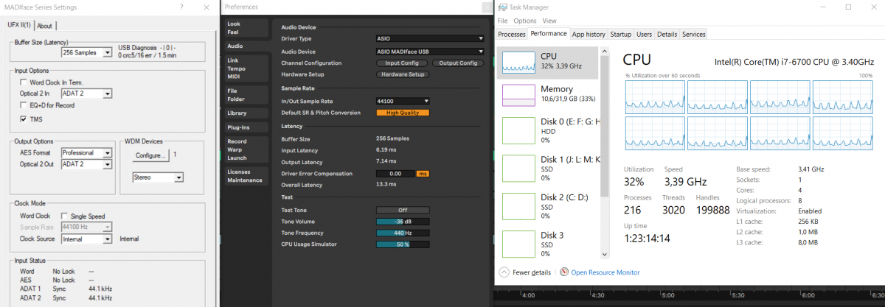This screenshot has height=307, width=885.
Task: Click the Output Config button
Action: (x=457, y=63)
